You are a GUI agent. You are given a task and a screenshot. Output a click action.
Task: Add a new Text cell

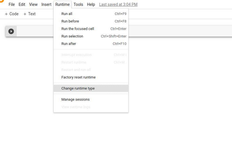[30, 14]
